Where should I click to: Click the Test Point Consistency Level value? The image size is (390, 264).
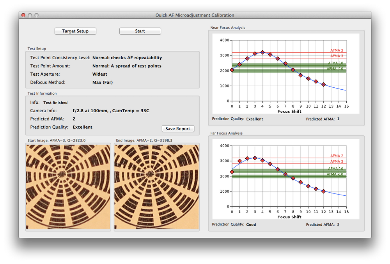[x=127, y=58]
